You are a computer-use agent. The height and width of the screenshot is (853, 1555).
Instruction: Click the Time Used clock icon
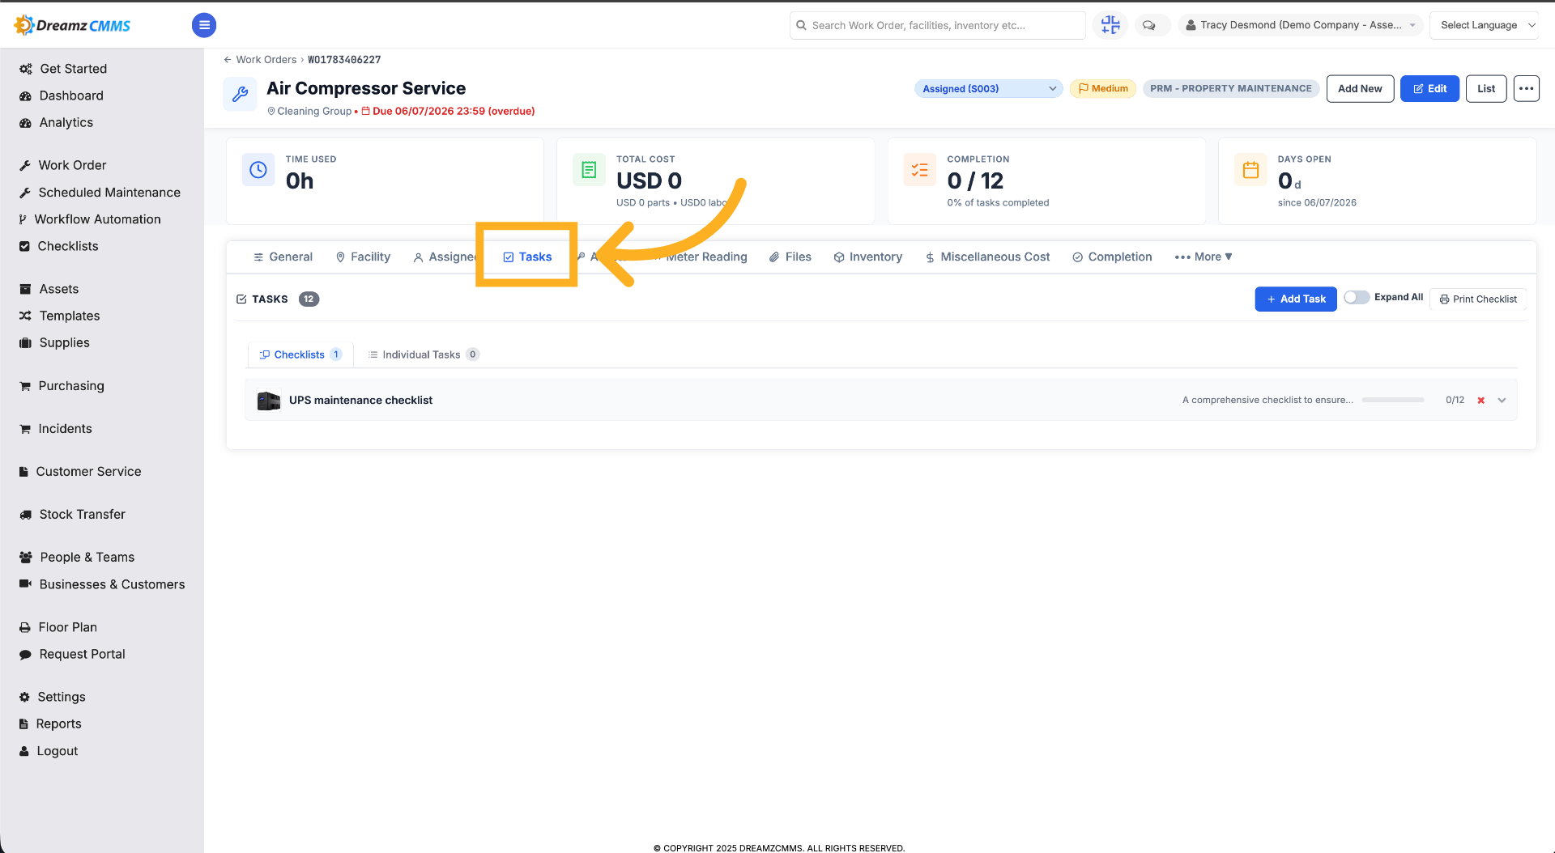click(x=258, y=170)
